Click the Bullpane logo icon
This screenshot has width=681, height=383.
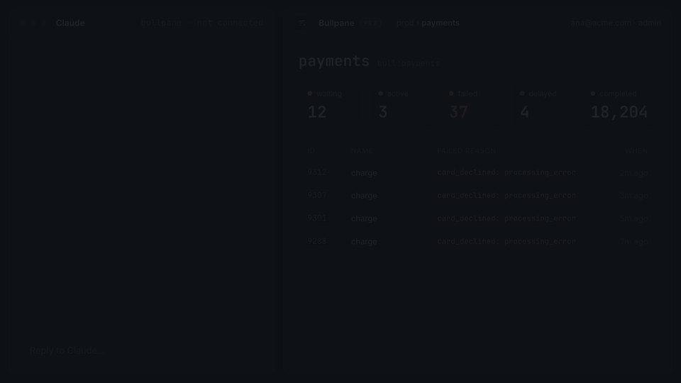302,23
